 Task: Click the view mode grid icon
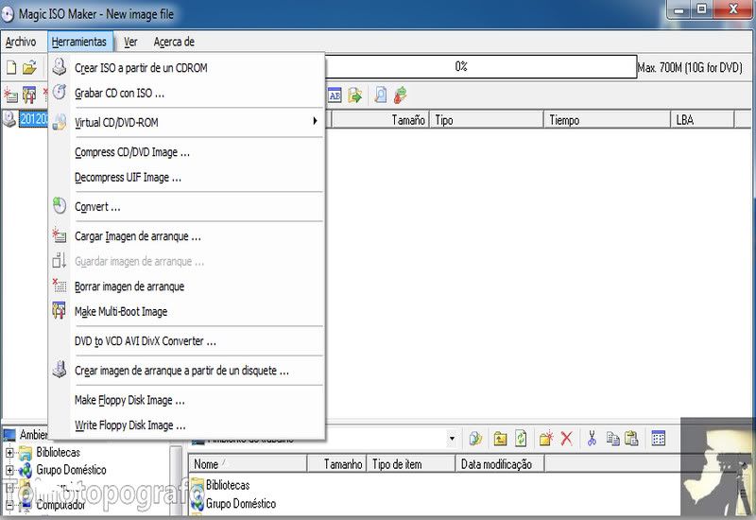click(x=658, y=439)
